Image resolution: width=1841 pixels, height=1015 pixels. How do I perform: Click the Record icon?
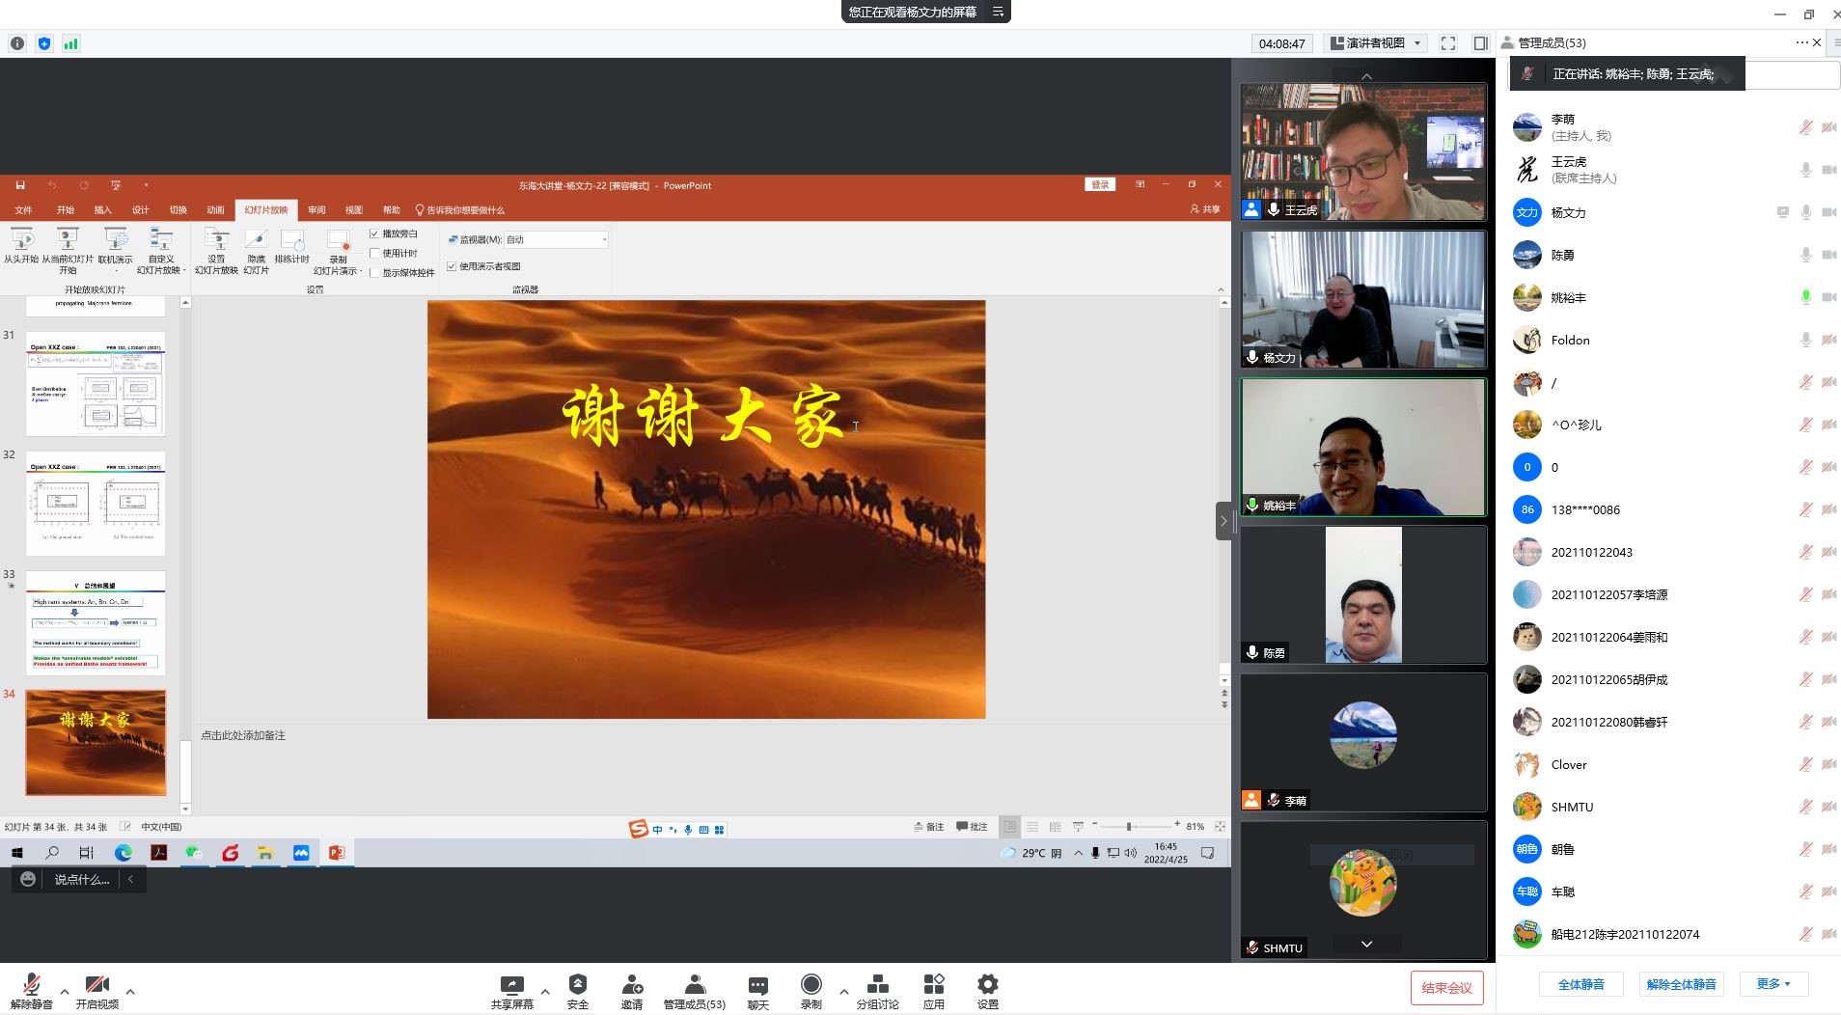[811, 985]
